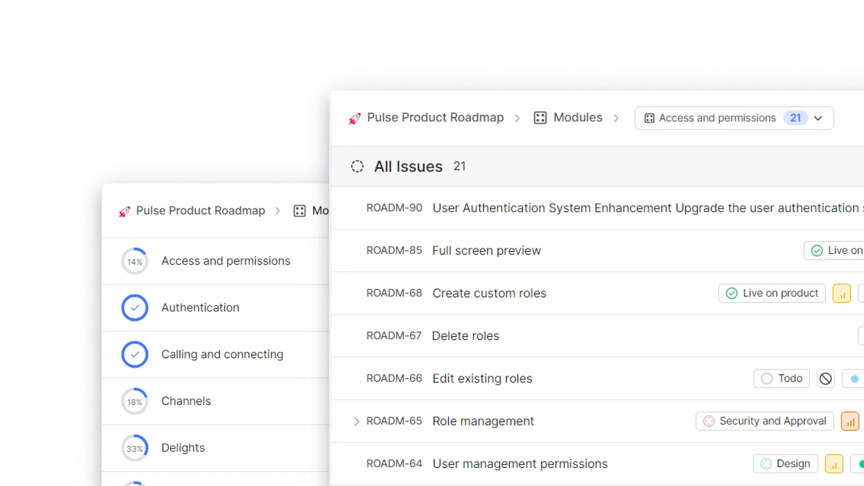
Task: Open the Access and permissions module dropdown
Action: pos(734,118)
